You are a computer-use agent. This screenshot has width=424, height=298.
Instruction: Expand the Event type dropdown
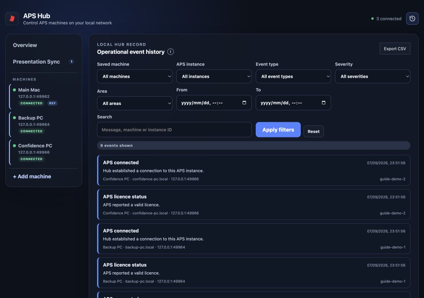[x=293, y=76]
